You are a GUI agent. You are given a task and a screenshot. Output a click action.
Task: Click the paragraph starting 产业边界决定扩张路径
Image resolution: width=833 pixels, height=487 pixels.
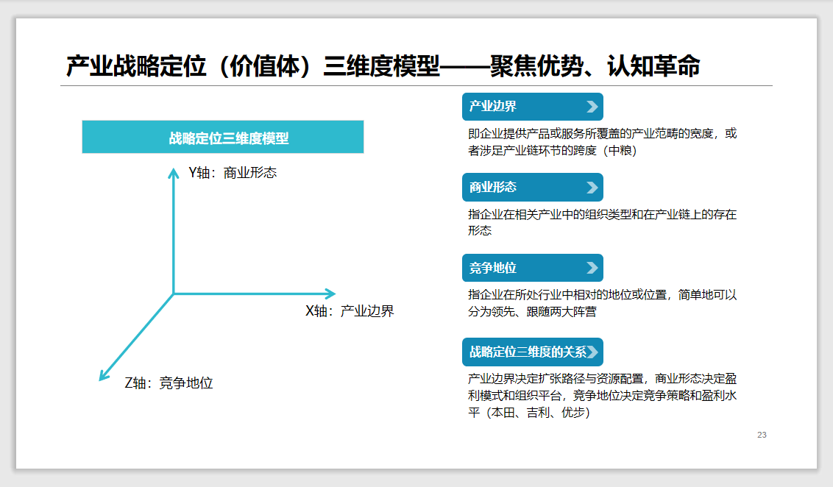point(602,395)
